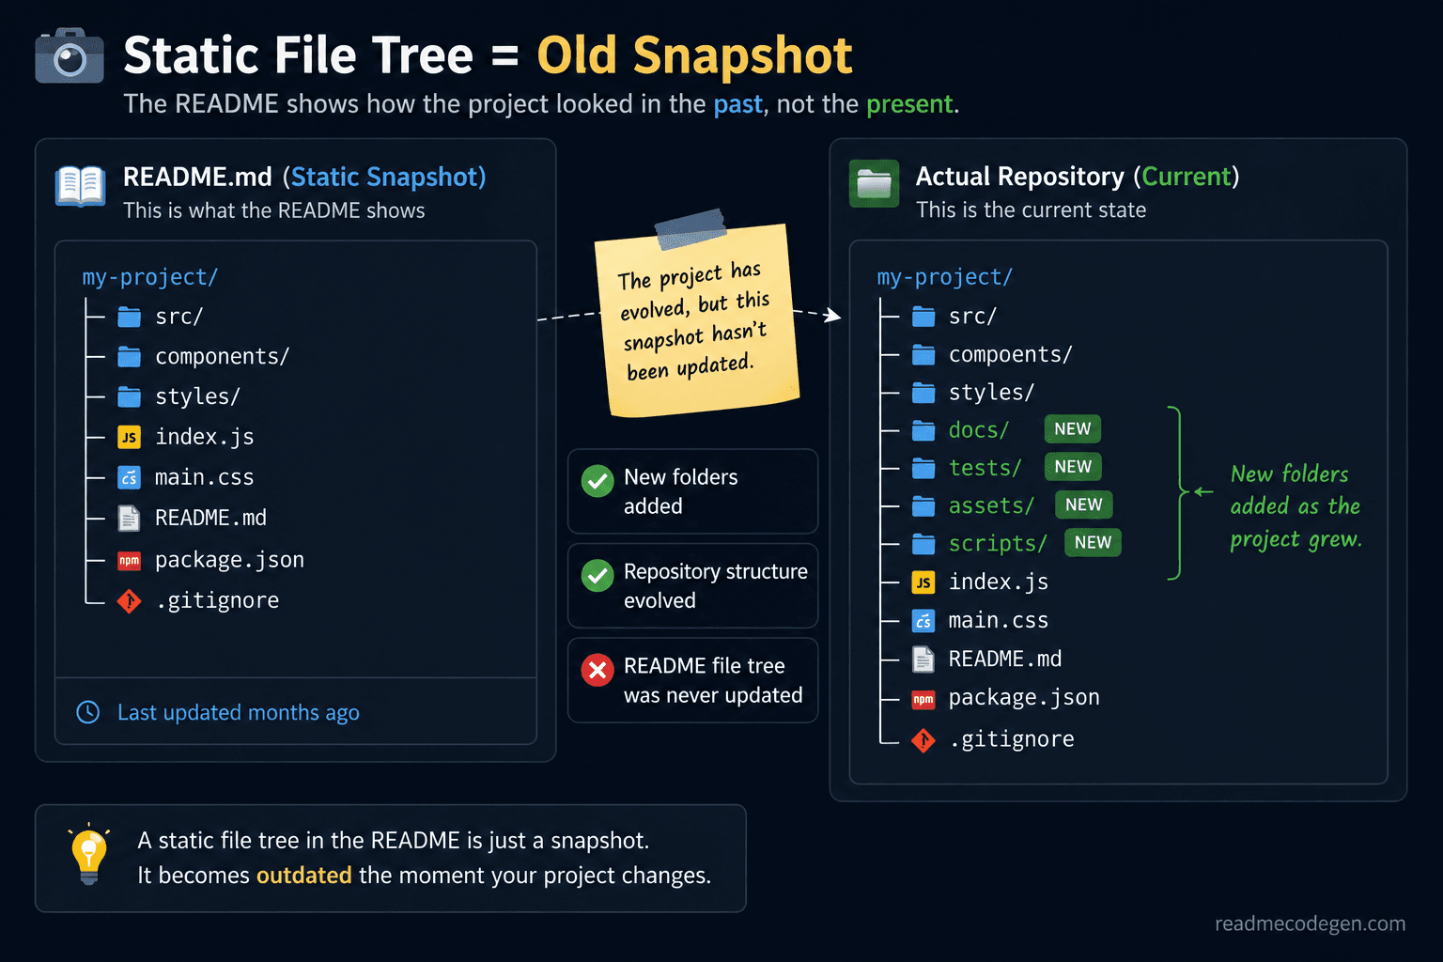1443x962 pixels.
Task: Click the Last updated months ago text
Action: pos(239,713)
